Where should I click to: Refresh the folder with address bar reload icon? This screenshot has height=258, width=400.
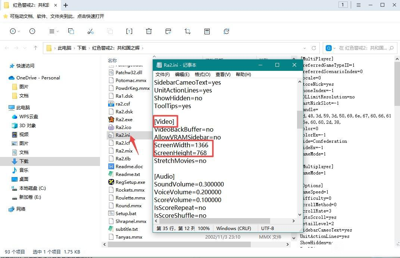click(314, 48)
